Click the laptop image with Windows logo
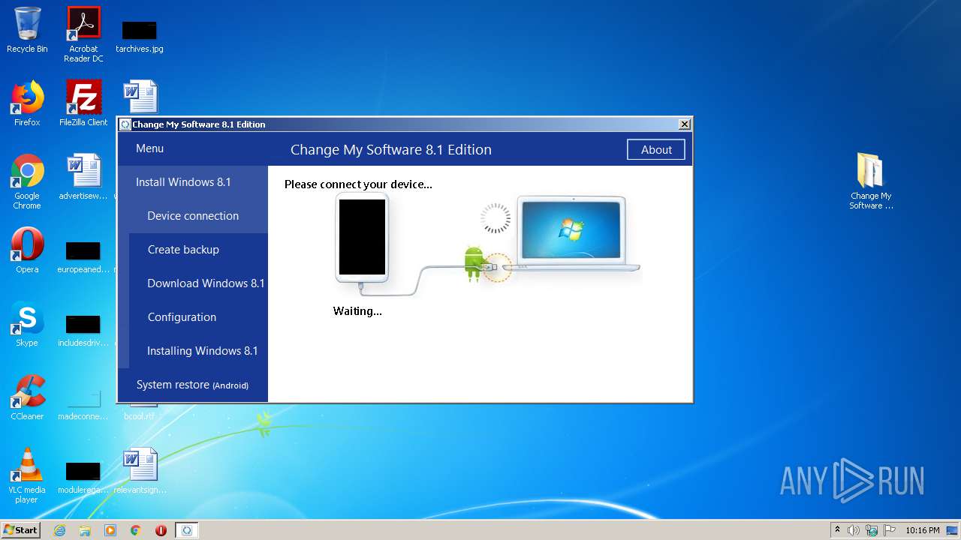Screen dimensions: 961x540 point(572,234)
